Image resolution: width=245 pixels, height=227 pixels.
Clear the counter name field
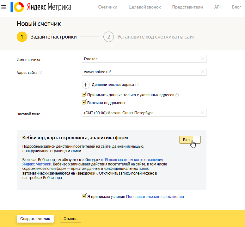click(x=202, y=59)
